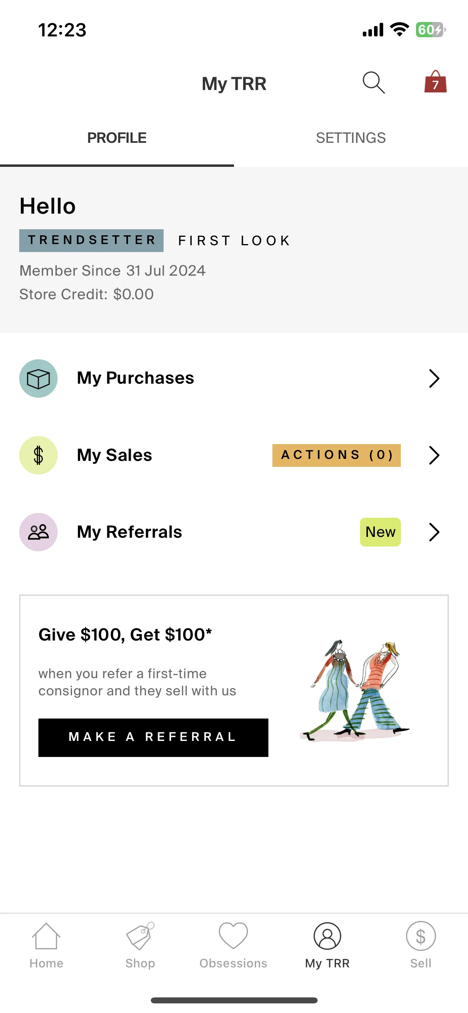Open Sell dollar icon in bottom bar
The width and height of the screenshot is (468, 1013).
click(421, 945)
